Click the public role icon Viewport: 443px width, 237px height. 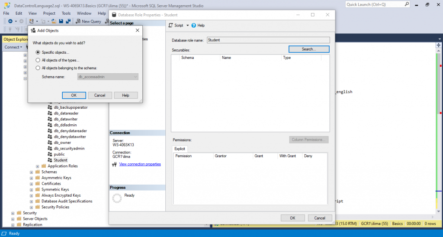(50, 154)
